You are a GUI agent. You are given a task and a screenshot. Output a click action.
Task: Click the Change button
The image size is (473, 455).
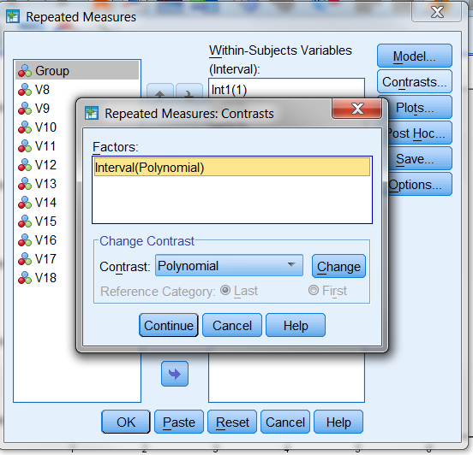point(338,266)
